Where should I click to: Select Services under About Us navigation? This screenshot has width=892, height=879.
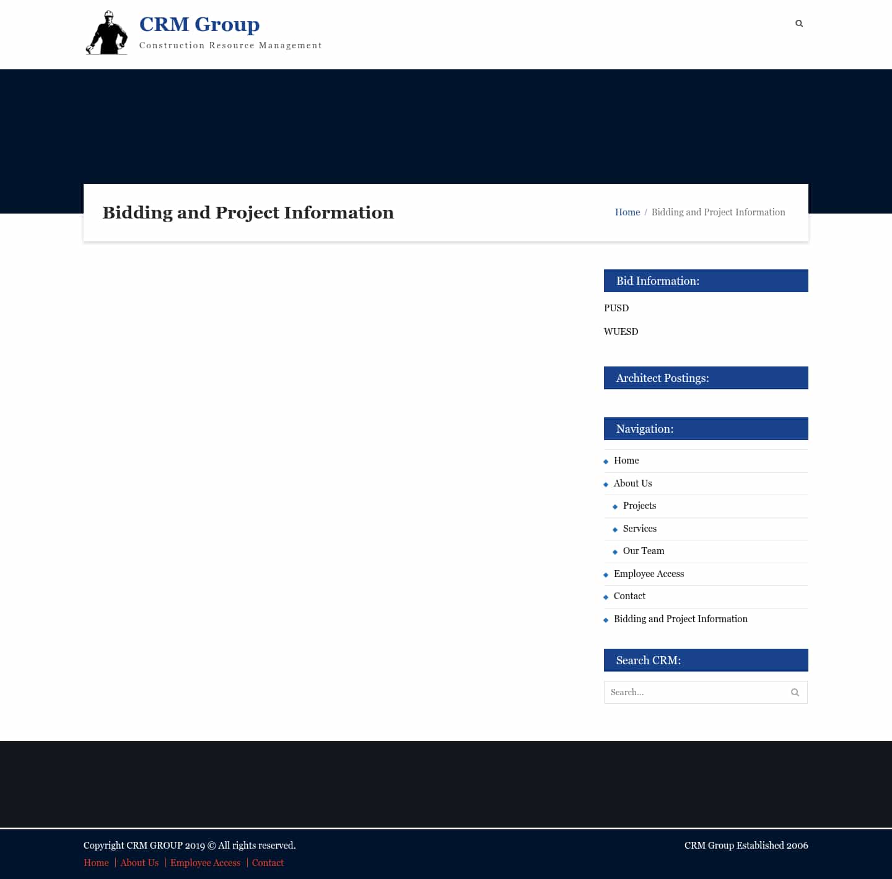point(640,529)
